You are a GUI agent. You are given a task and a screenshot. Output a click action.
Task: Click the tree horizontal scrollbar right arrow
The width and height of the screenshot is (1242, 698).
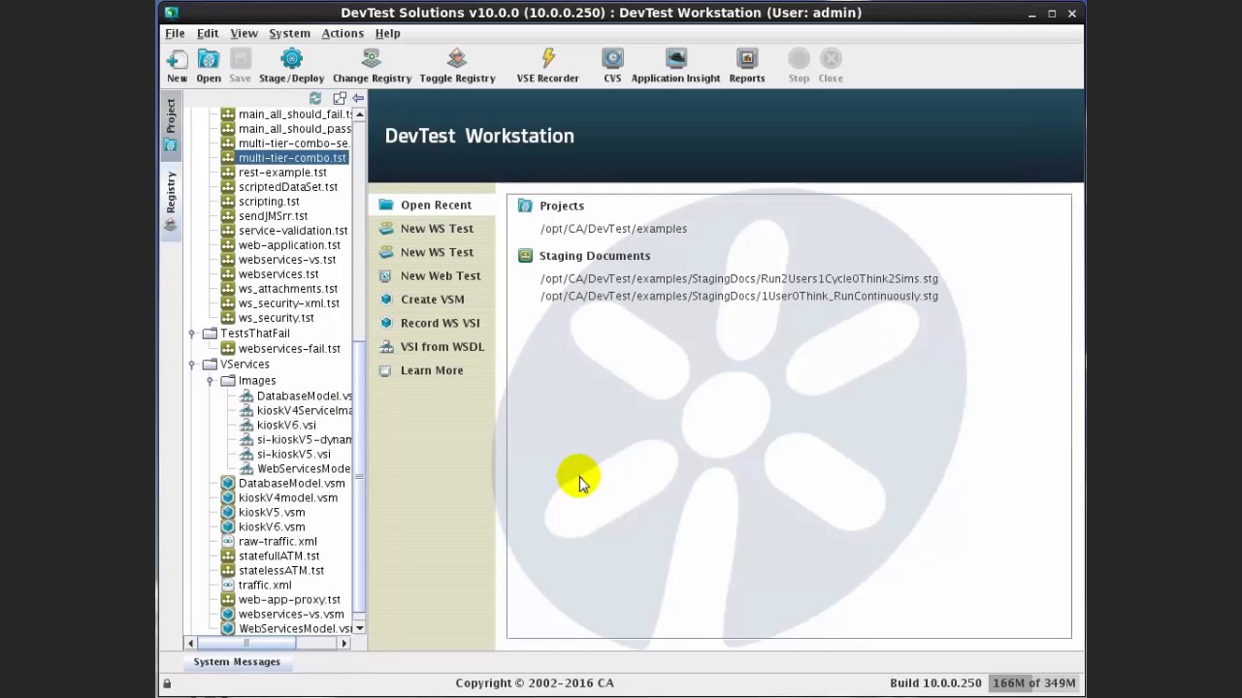click(343, 643)
